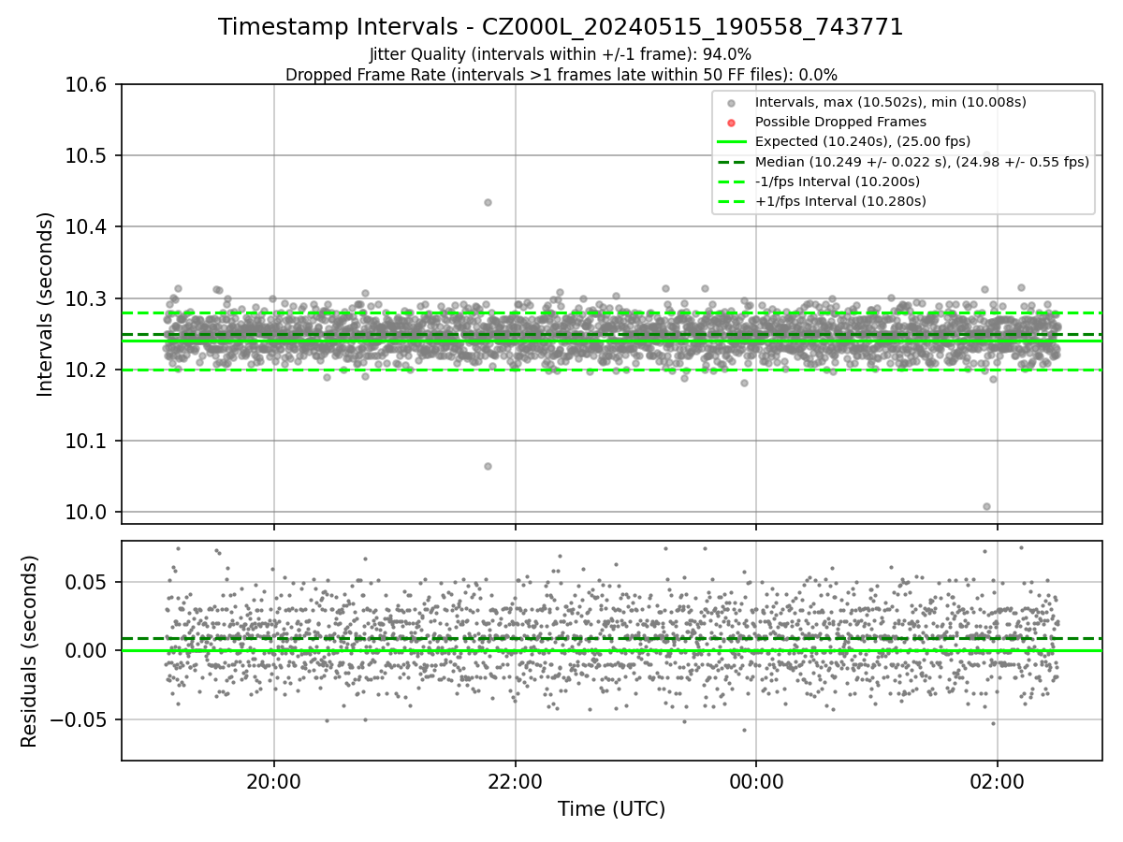Click the '10.0' y-axis tick label
The width and height of the screenshot is (1123, 842).
coord(88,512)
